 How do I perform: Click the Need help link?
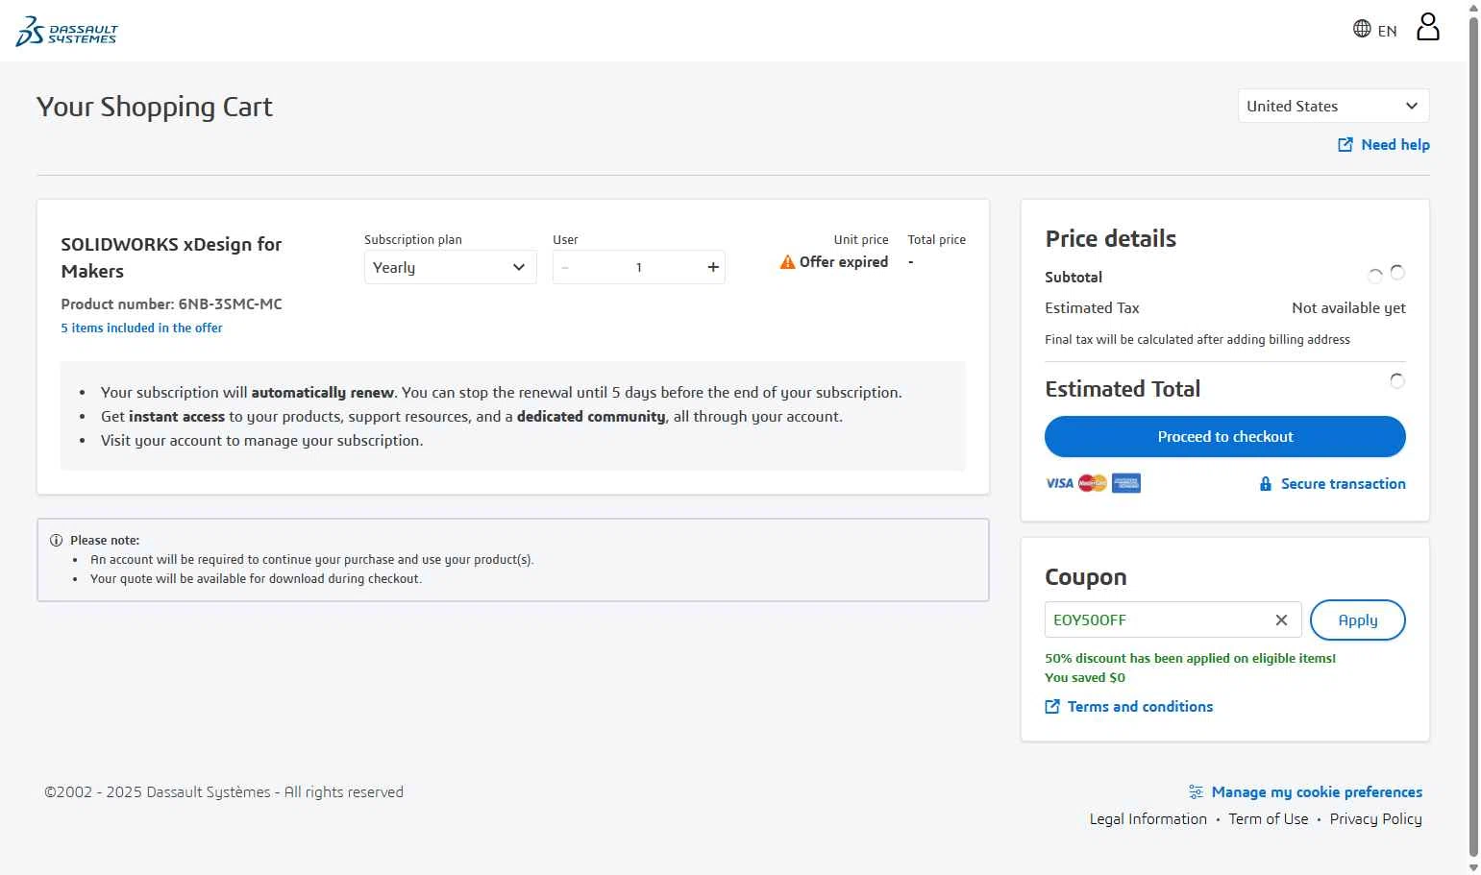click(x=1395, y=145)
